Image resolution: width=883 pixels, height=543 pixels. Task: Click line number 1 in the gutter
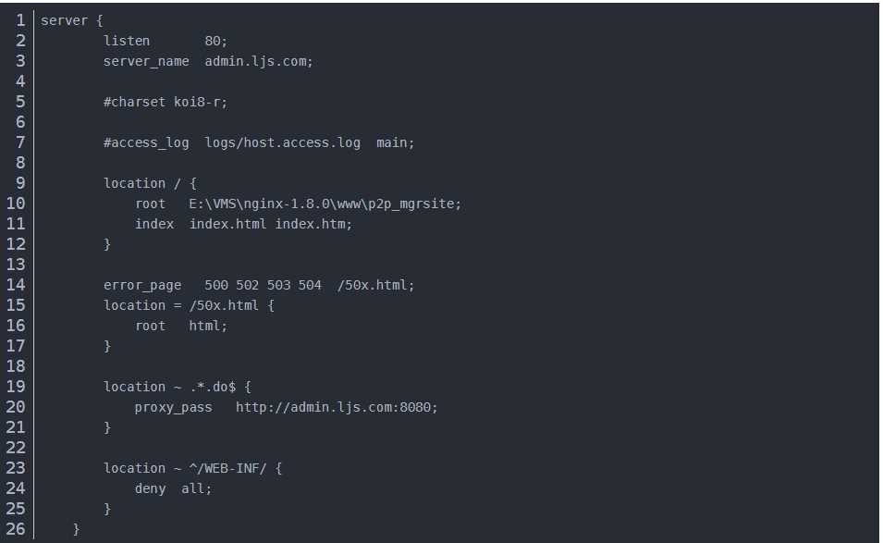tap(20, 20)
